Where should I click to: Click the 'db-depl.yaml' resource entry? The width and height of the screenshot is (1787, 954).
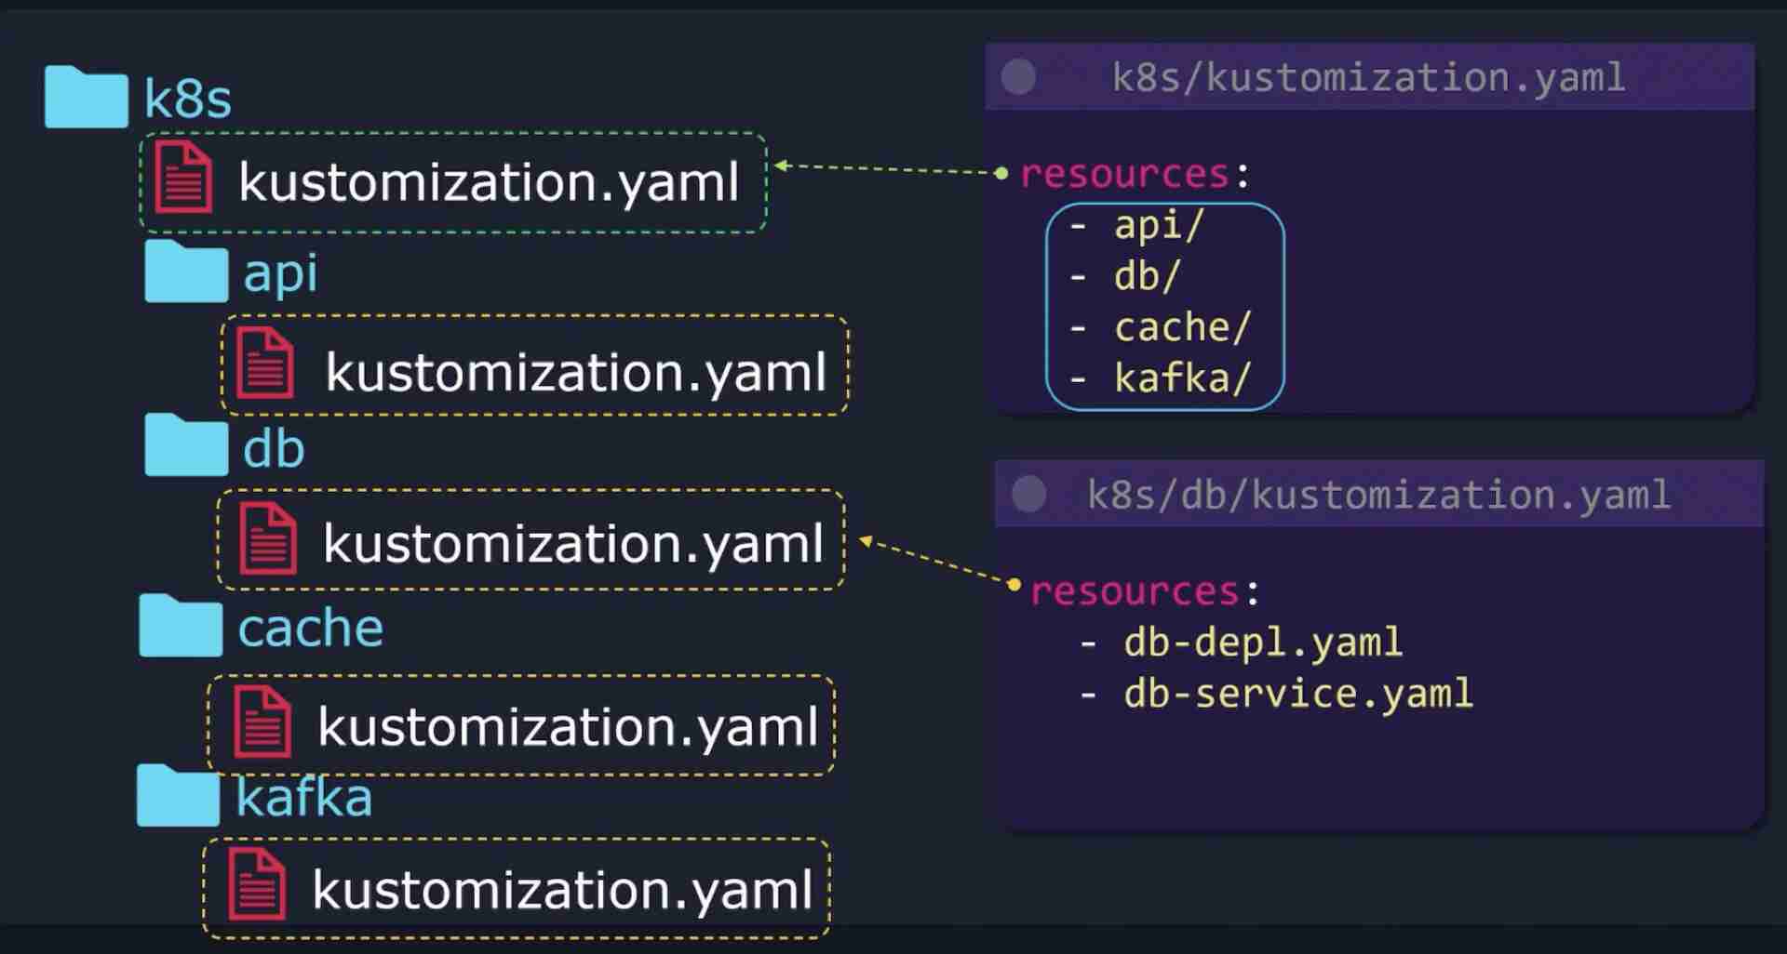coord(1263,643)
